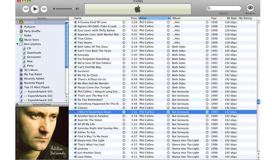Sort by the My Rating column header
Screen dimensions: 272x160
[247, 18]
